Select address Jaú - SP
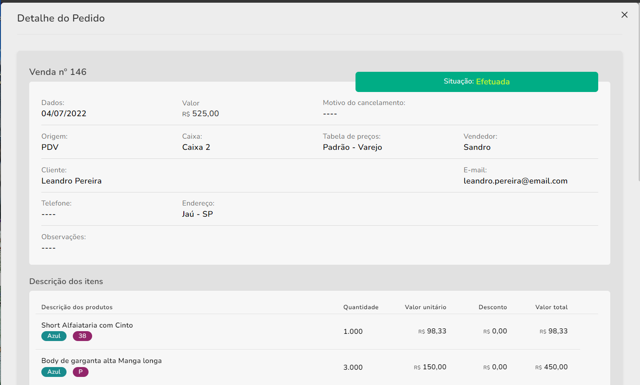Screen dimensions: 640x385 click(x=197, y=214)
